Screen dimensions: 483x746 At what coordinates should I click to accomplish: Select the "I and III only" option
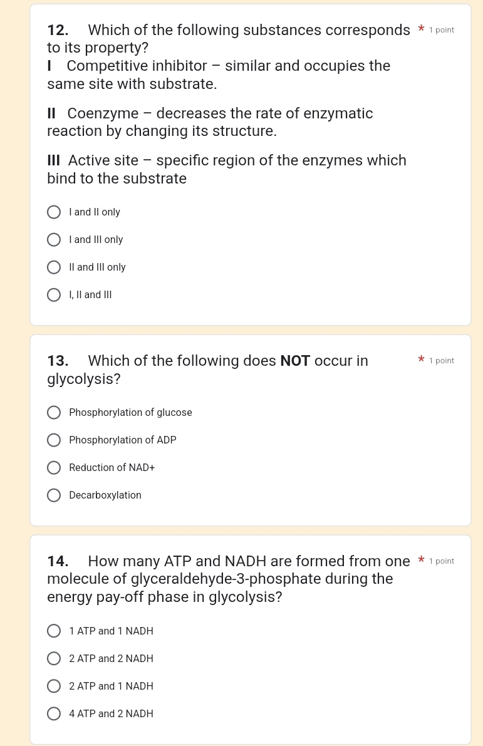pos(54,239)
